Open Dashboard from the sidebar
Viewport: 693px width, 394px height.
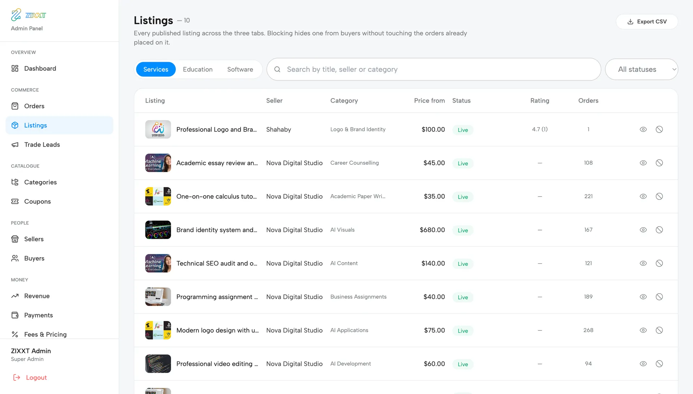tap(60, 69)
